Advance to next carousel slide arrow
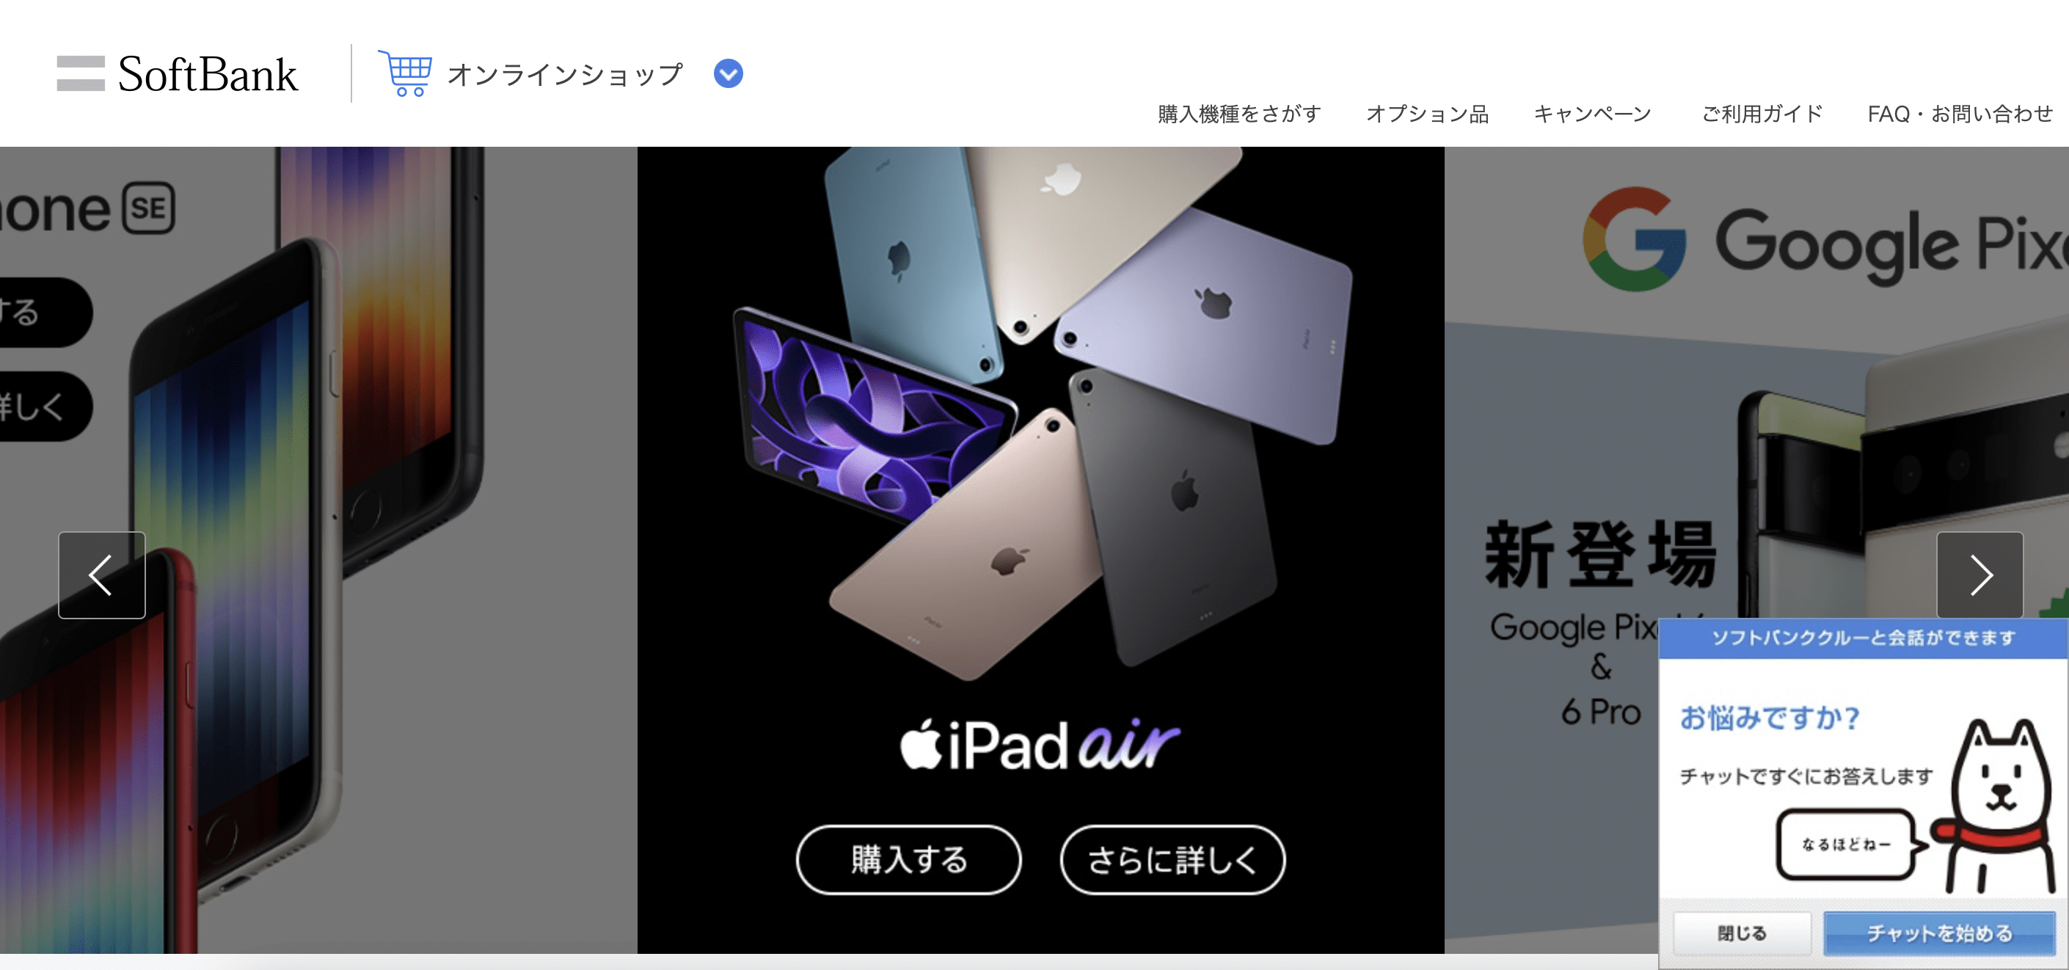This screenshot has height=970, width=2069. tap(1979, 575)
